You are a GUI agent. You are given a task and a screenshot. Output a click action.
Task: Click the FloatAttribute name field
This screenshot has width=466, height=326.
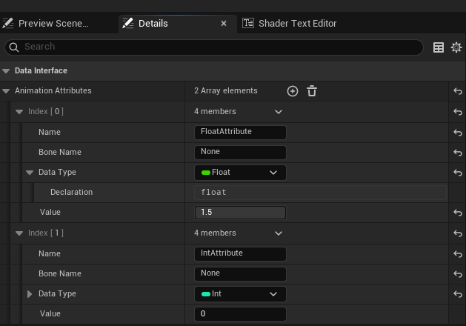[239, 132]
